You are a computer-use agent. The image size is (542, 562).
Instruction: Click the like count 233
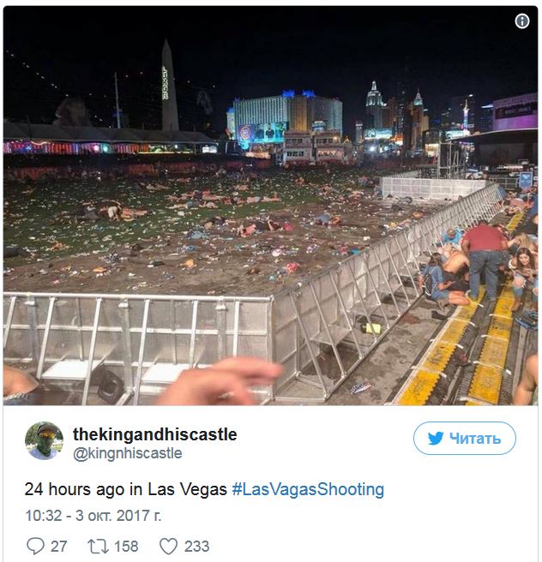pyautogui.click(x=196, y=547)
